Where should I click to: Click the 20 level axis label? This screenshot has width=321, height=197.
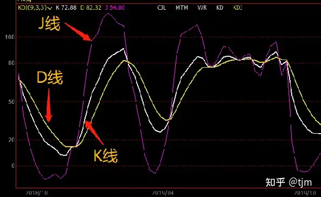(11, 140)
